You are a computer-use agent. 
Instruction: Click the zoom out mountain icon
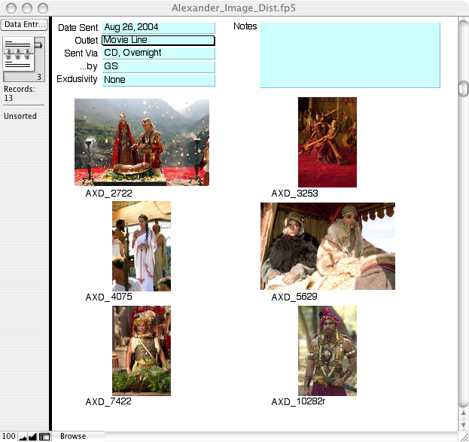(22, 437)
